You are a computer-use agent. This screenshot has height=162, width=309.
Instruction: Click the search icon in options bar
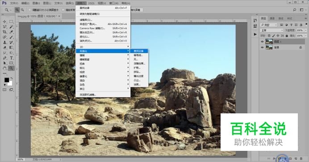tap(295, 10)
